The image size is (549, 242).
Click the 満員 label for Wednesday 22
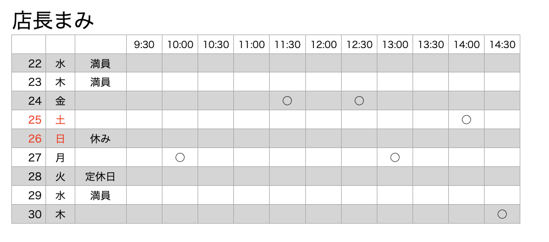(x=100, y=63)
